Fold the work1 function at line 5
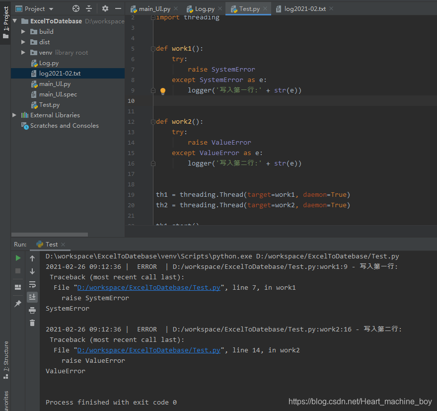This screenshot has width=437, height=411. (153, 49)
